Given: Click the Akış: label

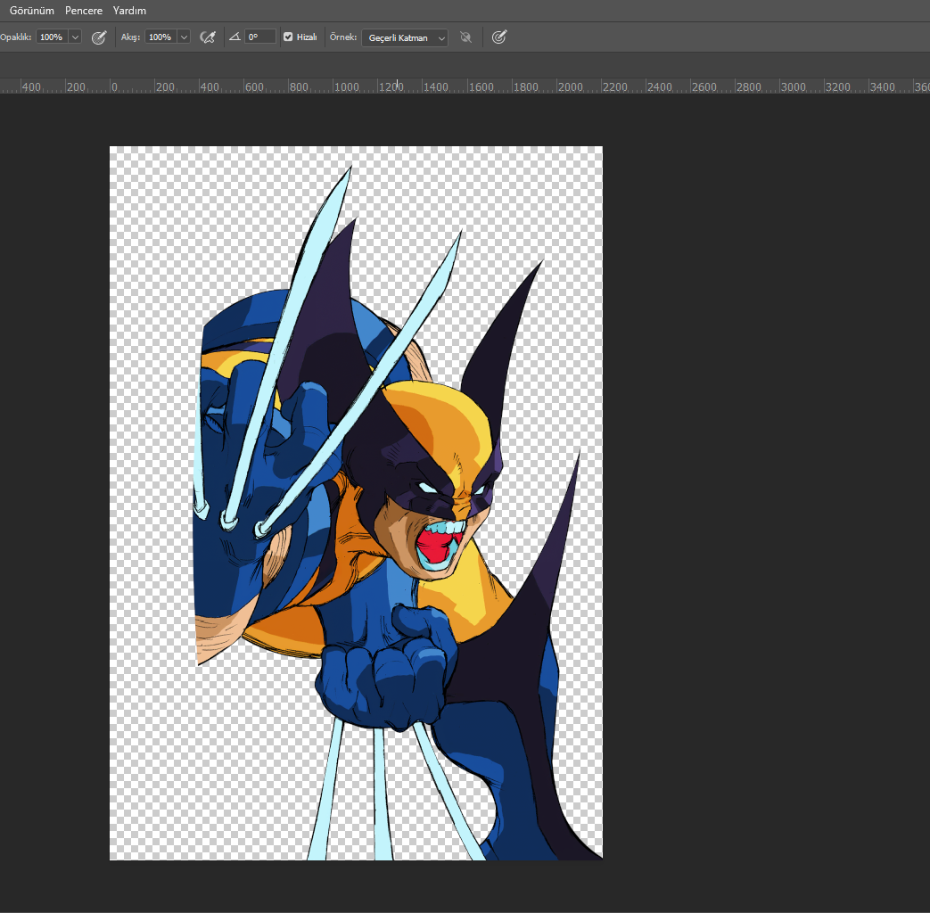Looking at the screenshot, I should click(x=130, y=37).
